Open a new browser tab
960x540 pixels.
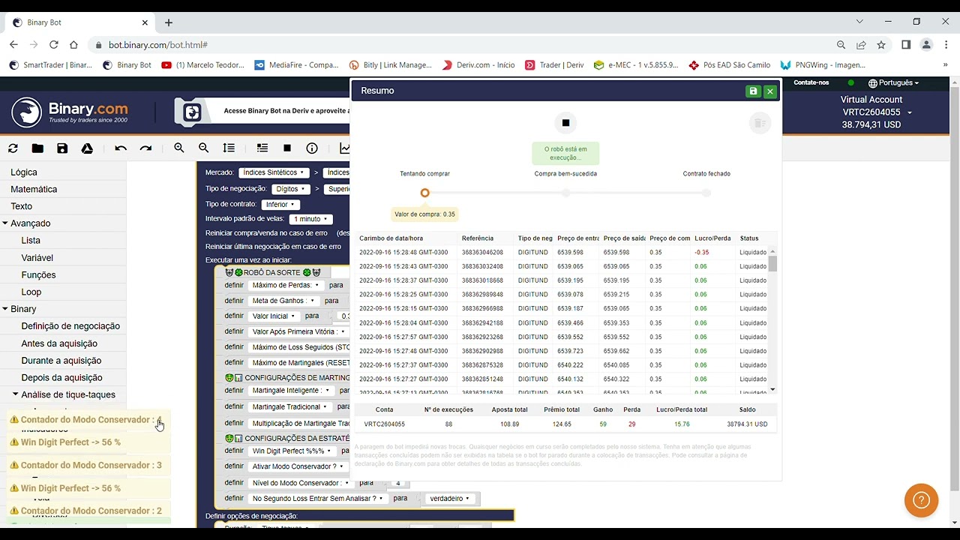coord(168,22)
